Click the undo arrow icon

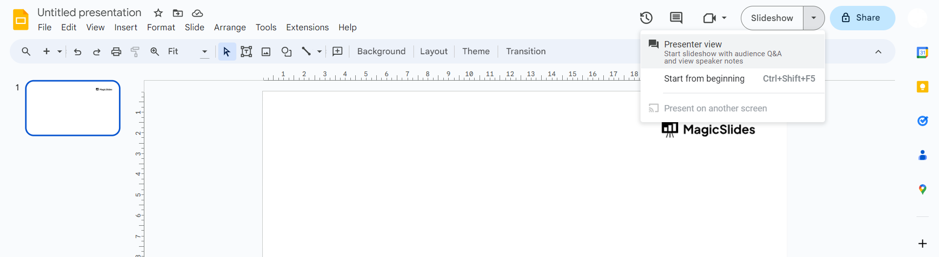(77, 52)
